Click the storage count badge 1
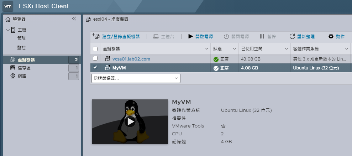Viewport: 352px width, 156px height. pyautogui.click(x=74, y=68)
